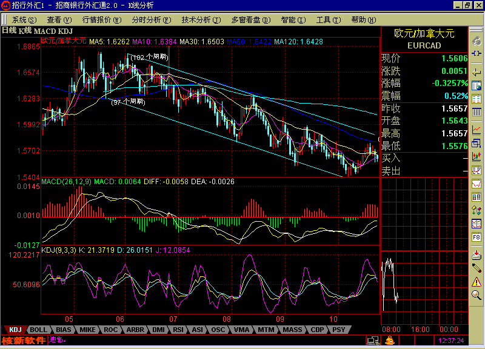
Task: Click the warning triangle alert icon
Action: click(477, 282)
